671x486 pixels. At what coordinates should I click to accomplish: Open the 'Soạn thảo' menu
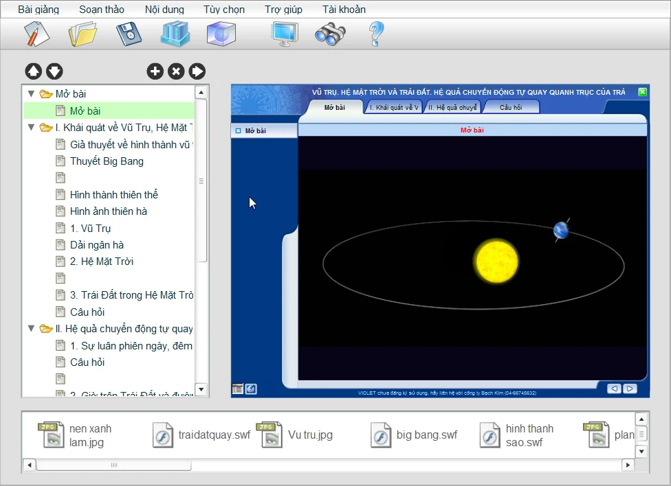coord(102,10)
